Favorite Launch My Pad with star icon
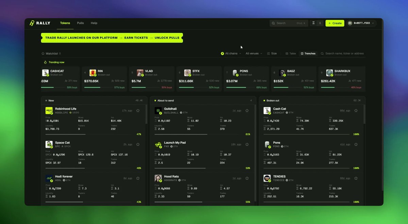Viewport: 408px width, 224px height. pos(247,145)
